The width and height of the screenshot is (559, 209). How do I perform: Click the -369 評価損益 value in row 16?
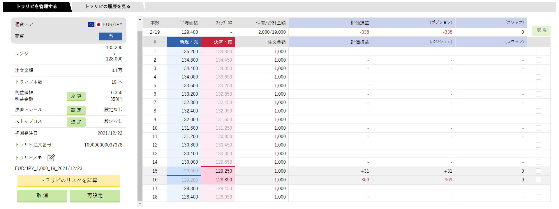tap(364, 180)
